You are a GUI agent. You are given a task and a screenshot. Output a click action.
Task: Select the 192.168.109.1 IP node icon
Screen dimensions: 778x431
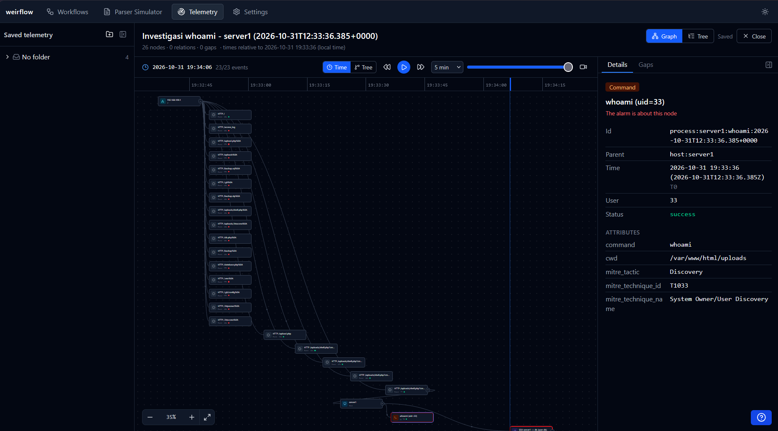[163, 101]
